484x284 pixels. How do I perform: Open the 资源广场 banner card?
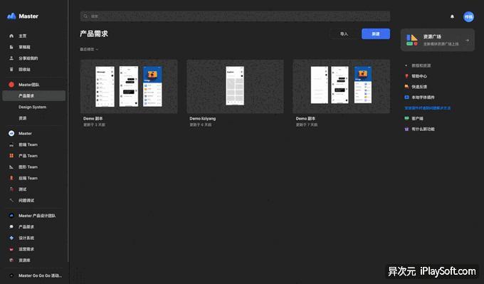(438, 40)
